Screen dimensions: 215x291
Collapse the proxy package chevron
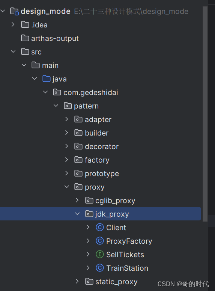66,187
